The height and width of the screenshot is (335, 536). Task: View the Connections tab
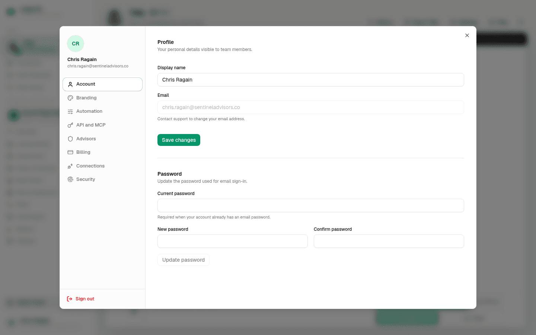(102, 166)
